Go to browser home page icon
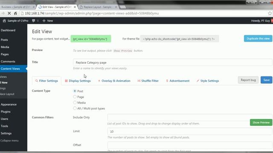This screenshot has width=273, height=153. point(15,13)
